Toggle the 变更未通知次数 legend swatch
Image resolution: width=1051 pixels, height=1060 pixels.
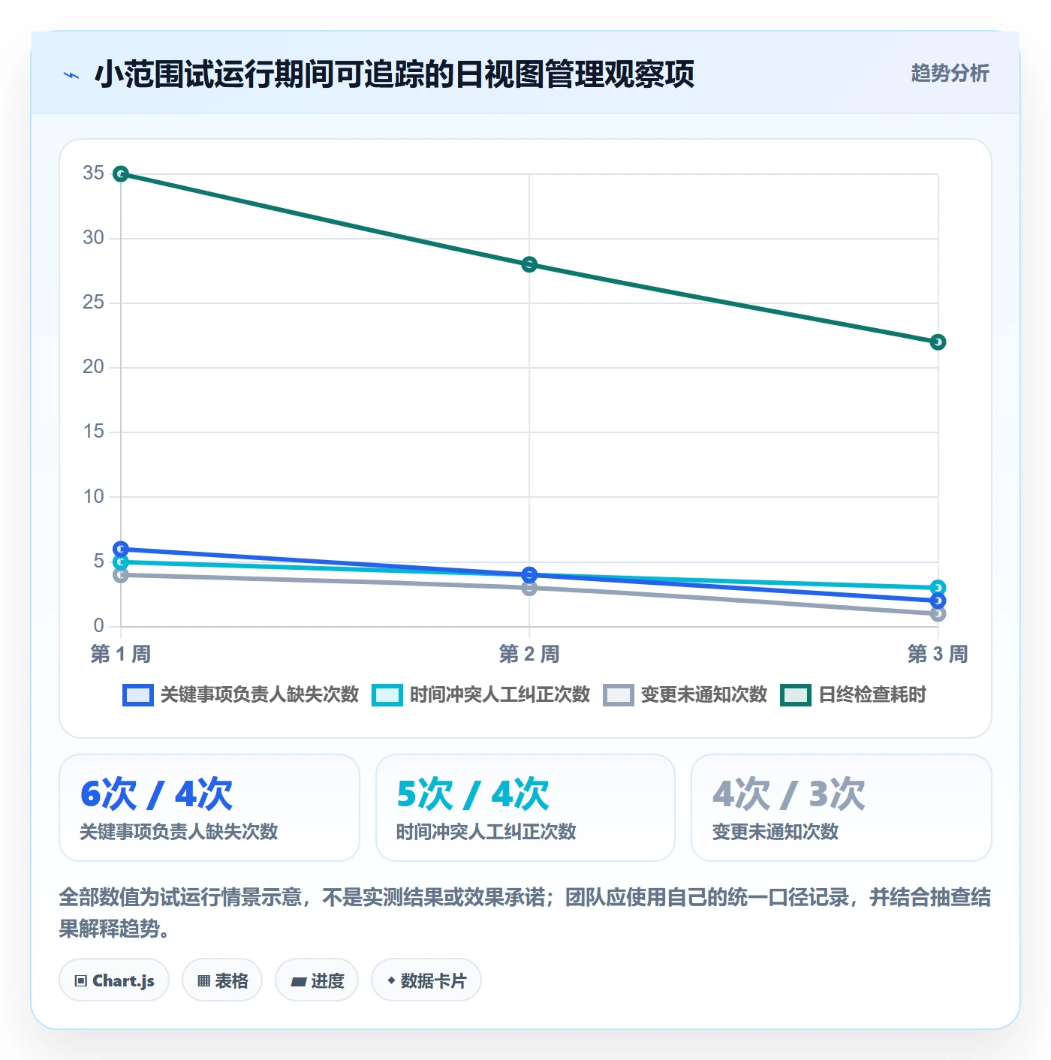pos(619,695)
